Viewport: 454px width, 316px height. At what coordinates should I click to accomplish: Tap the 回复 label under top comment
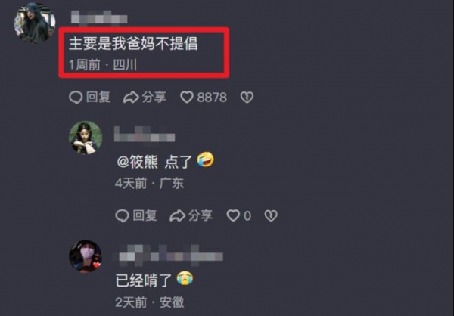98,97
